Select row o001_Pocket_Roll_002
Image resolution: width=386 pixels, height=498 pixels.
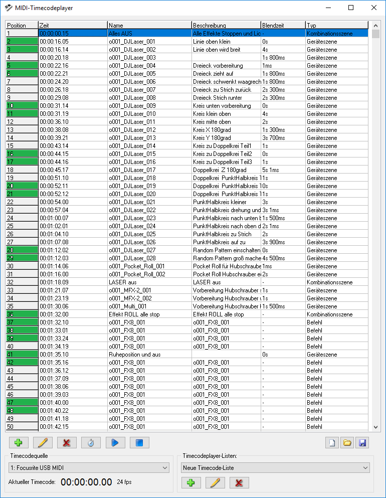[x=187, y=274]
